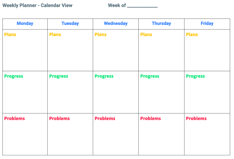The width and height of the screenshot is (234, 159).
Task: Select the Thursday header cell
Action: (x=161, y=24)
